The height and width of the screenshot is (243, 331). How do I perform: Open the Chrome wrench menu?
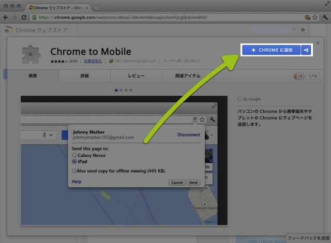click(x=325, y=17)
